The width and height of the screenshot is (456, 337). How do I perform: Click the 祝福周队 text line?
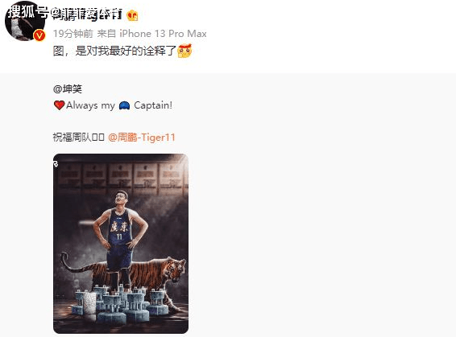click(78, 138)
